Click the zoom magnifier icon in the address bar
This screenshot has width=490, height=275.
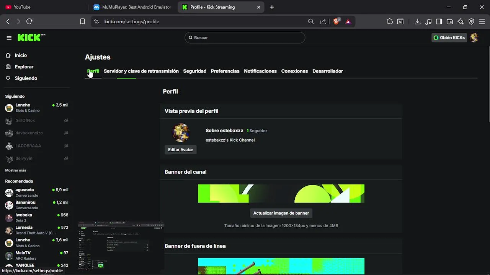pos(311,22)
